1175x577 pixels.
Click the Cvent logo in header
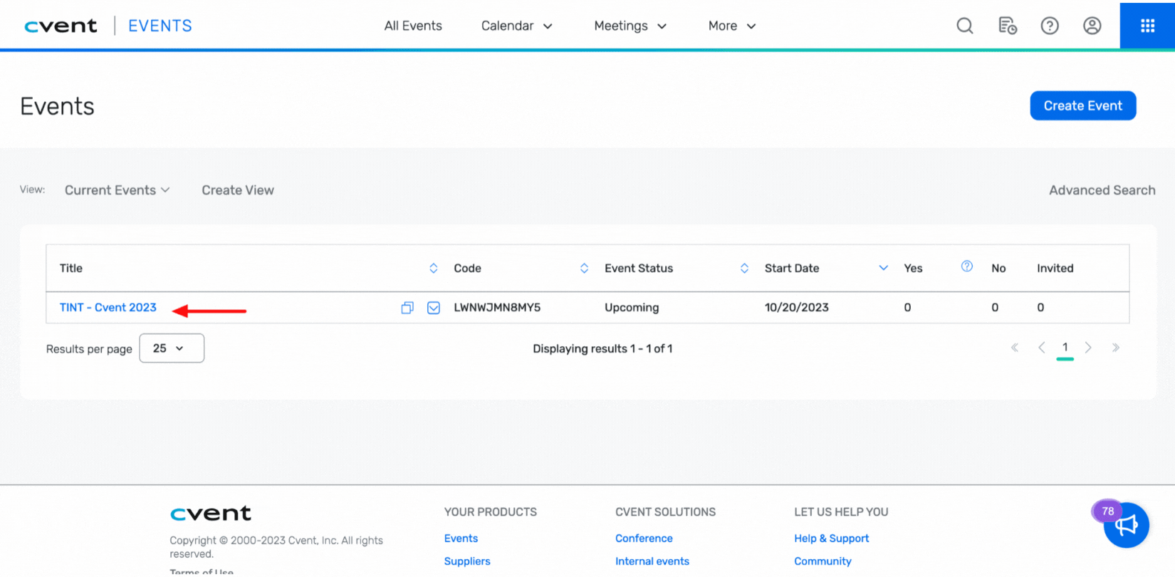pos(61,26)
